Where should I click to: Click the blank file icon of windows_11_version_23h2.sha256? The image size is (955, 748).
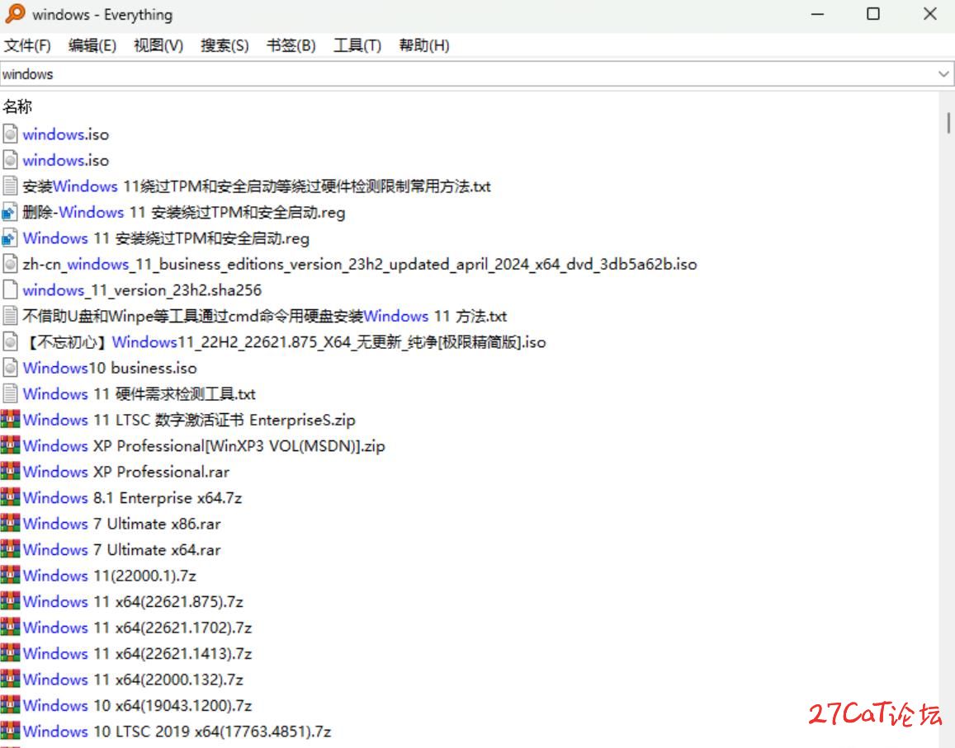pos(10,289)
